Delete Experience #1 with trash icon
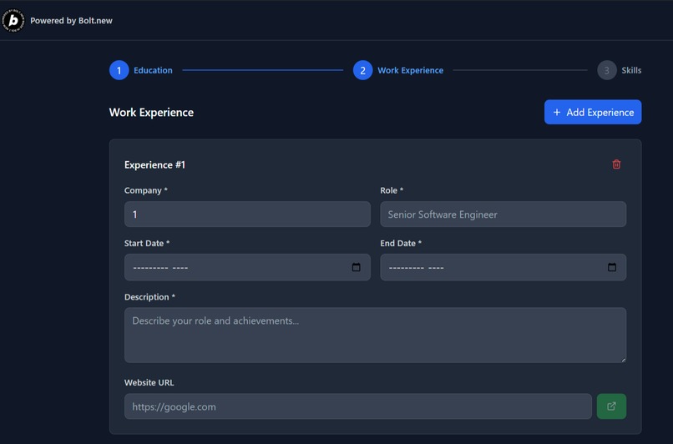The height and width of the screenshot is (444, 673). pos(616,164)
